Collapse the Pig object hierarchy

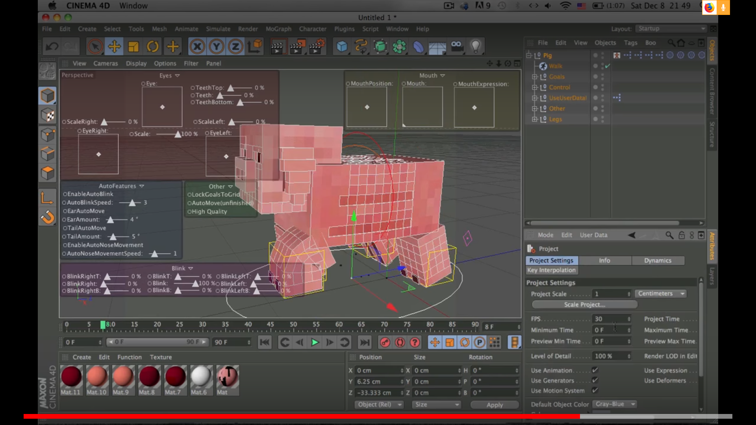coord(529,55)
